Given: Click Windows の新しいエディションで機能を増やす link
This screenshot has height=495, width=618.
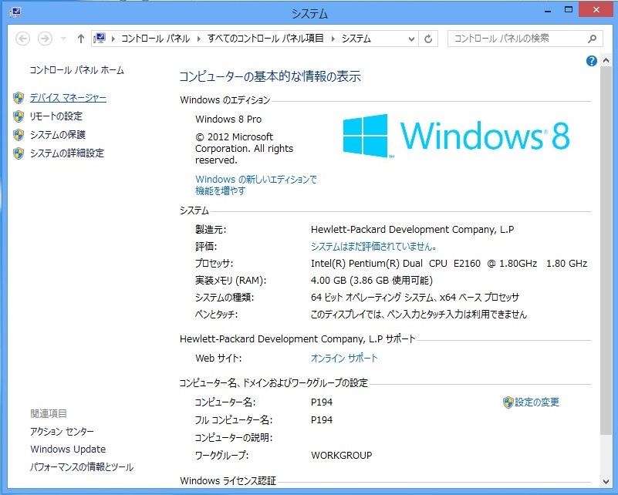Looking at the screenshot, I should tap(256, 185).
